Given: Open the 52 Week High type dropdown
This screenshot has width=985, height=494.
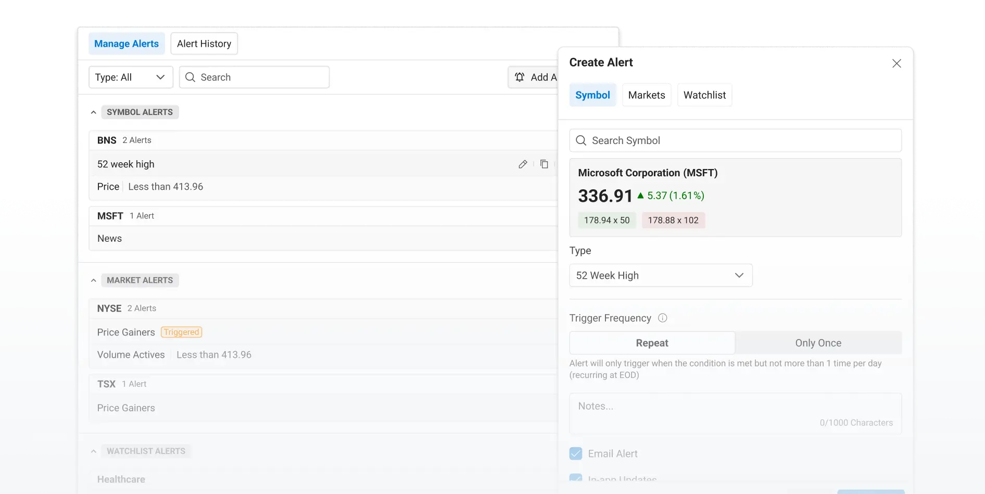Looking at the screenshot, I should point(661,275).
